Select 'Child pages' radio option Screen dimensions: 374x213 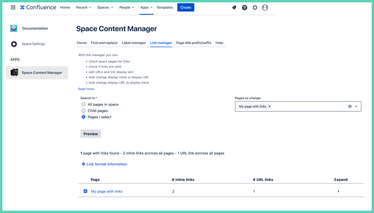point(84,111)
